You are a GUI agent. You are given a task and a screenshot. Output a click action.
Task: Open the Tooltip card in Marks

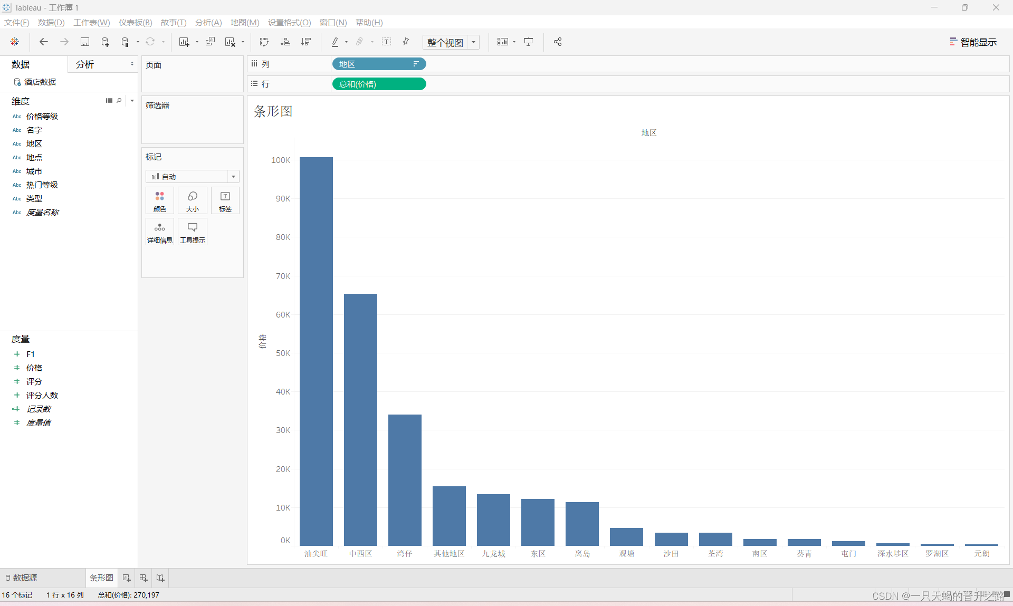[193, 232]
